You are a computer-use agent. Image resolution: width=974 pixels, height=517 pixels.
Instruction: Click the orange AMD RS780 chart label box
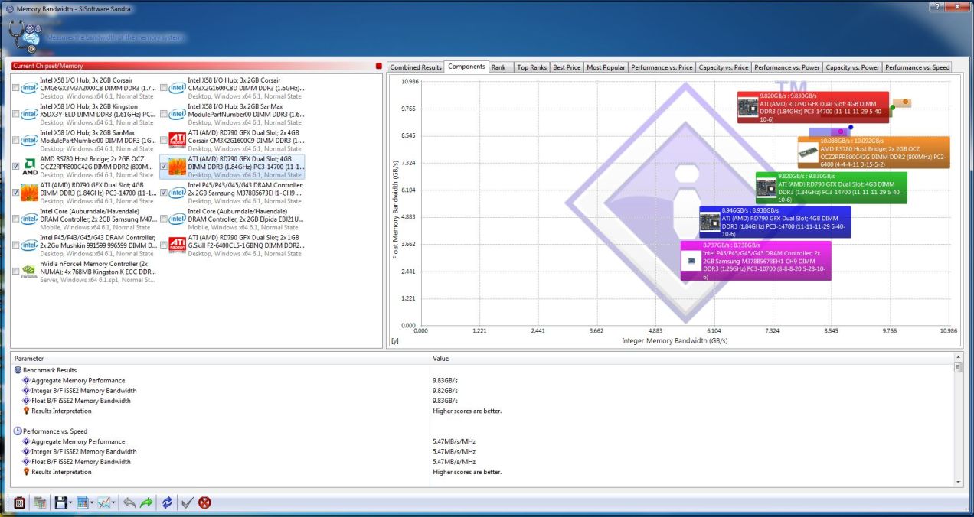pyautogui.click(x=873, y=152)
